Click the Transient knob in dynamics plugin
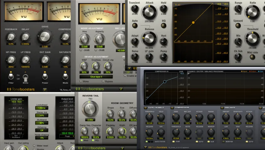Image resolution: width=265 pixels, height=150 pixels. [x=135, y=9]
